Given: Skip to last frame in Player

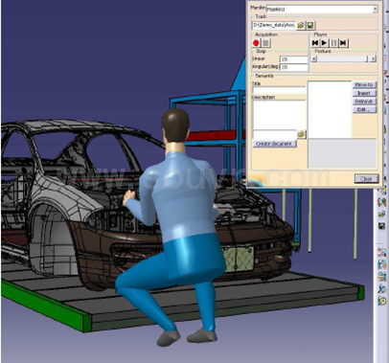Looking at the screenshot, I should (x=343, y=43).
